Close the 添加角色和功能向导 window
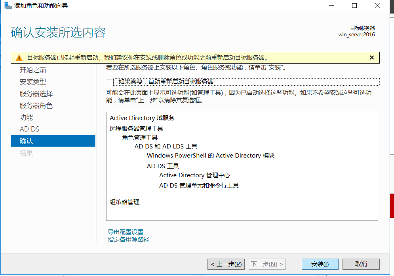The image size is (394, 276). (377, 6)
